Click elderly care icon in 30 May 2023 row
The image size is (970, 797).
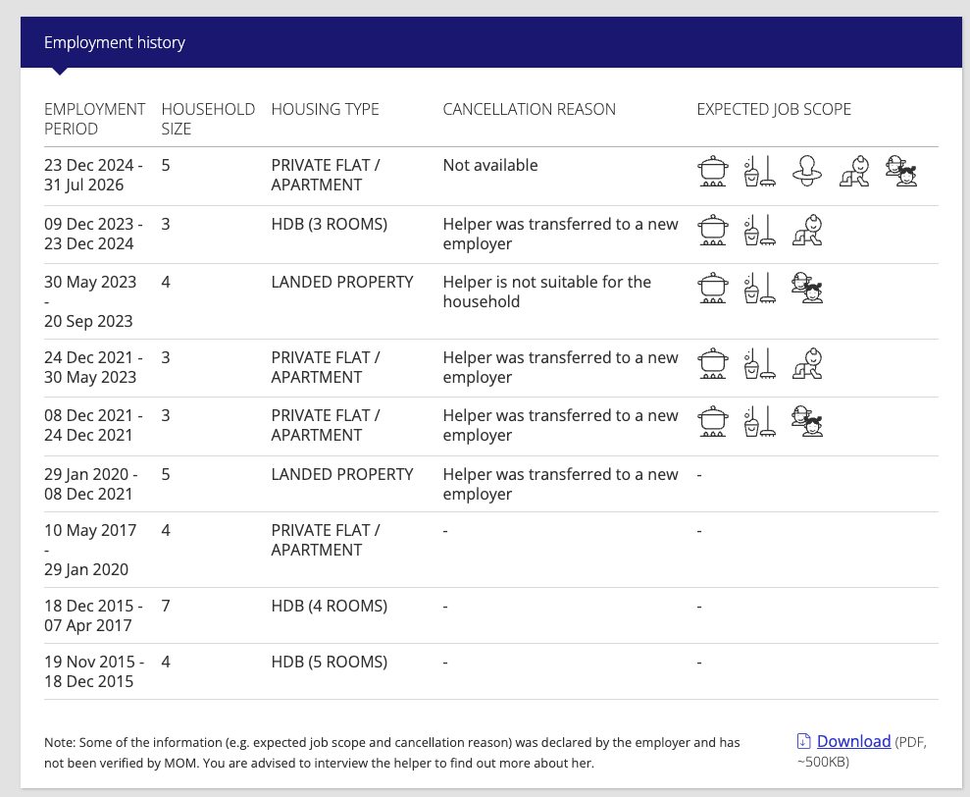point(807,288)
